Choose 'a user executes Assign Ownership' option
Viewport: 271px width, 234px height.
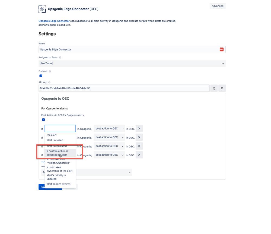pyautogui.click(x=60, y=161)
